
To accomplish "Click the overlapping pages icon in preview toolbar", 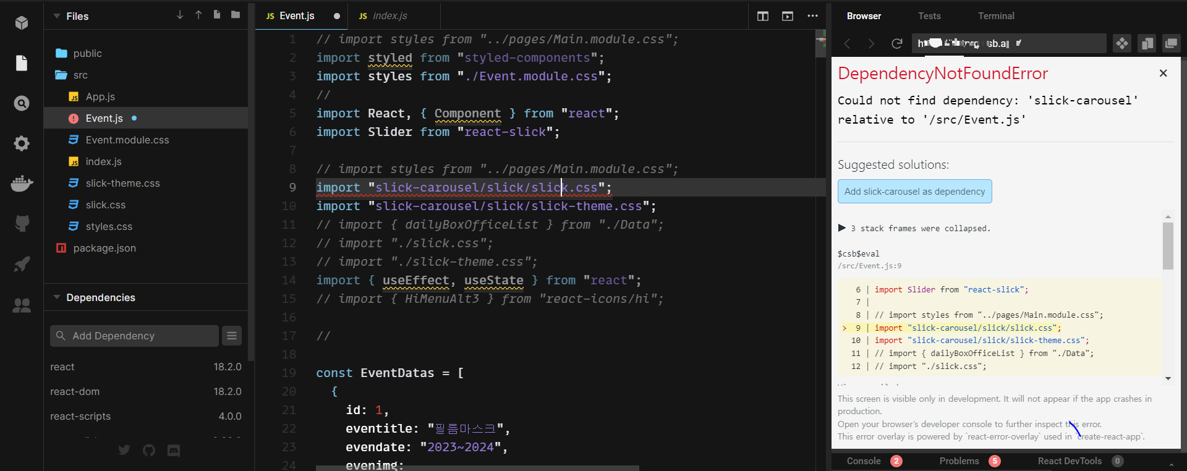I will click(1147, 43).
